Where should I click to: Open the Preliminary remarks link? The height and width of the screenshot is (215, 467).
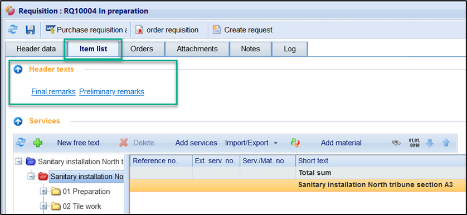[x=111, y=92]
